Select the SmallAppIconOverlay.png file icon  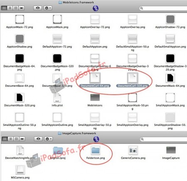(133, 117)
